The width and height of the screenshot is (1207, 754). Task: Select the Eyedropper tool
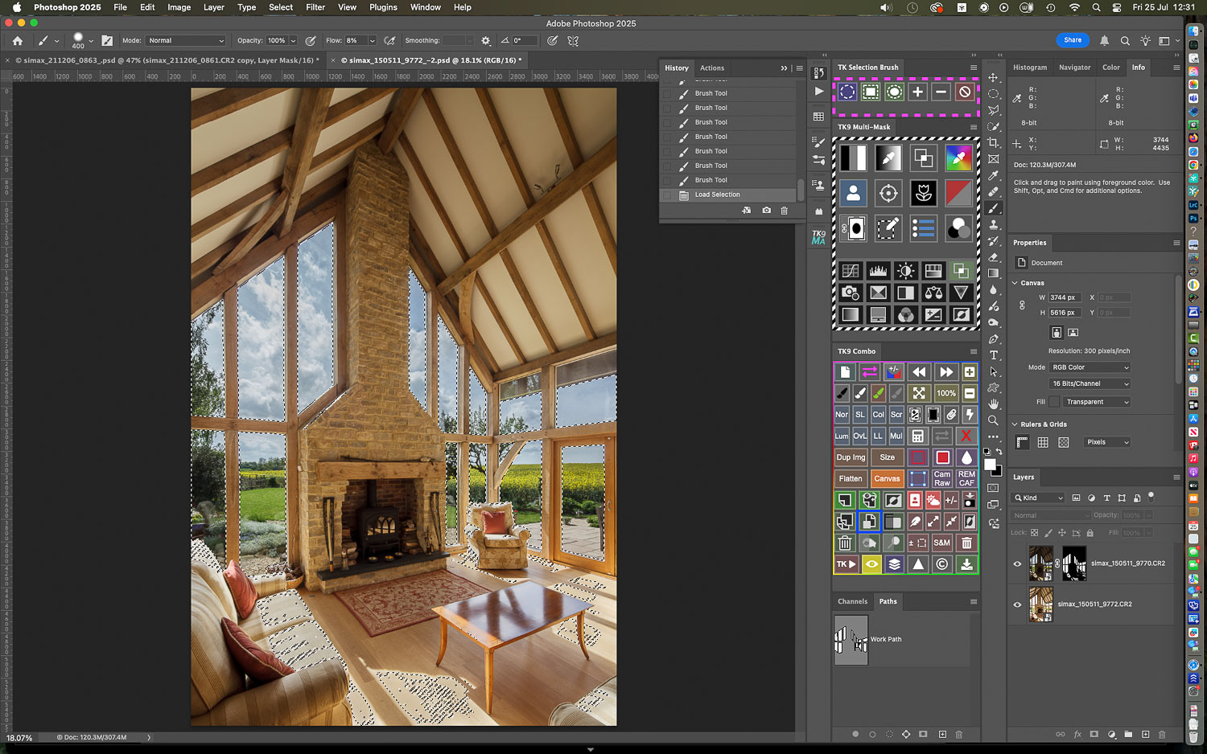click(994, 175)
